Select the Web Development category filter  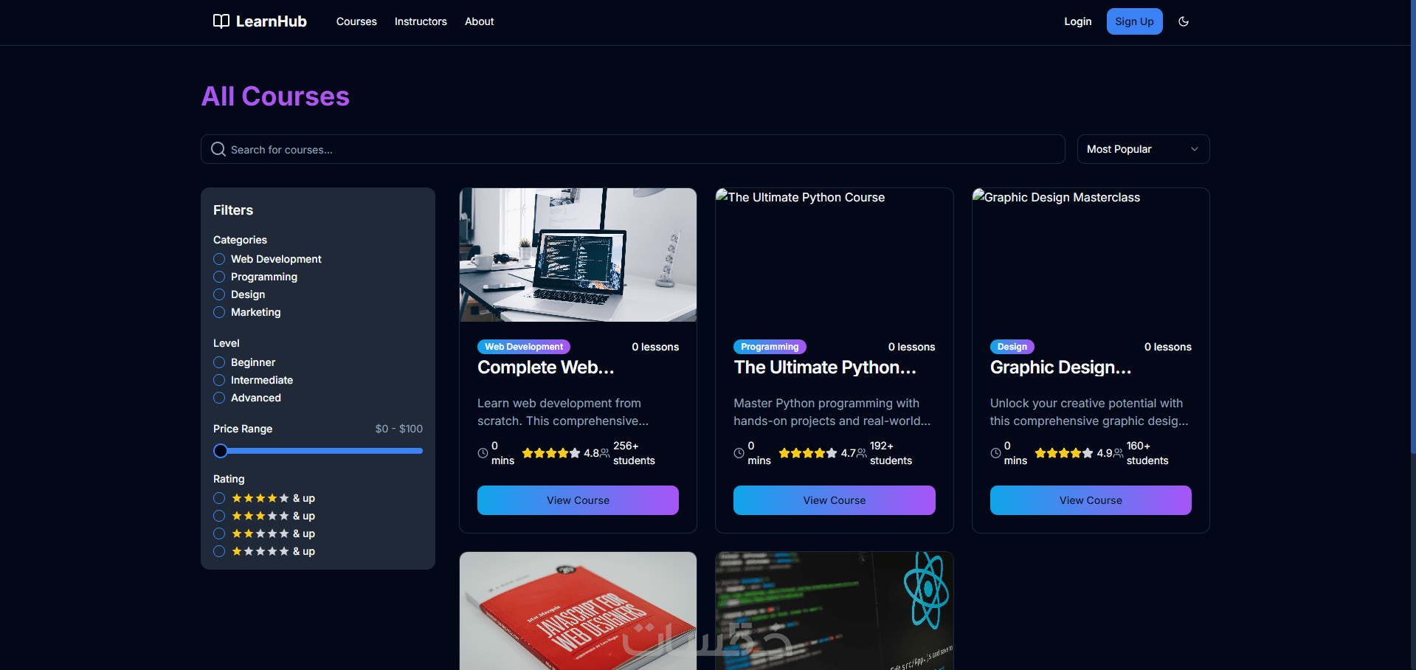point(219,259)
